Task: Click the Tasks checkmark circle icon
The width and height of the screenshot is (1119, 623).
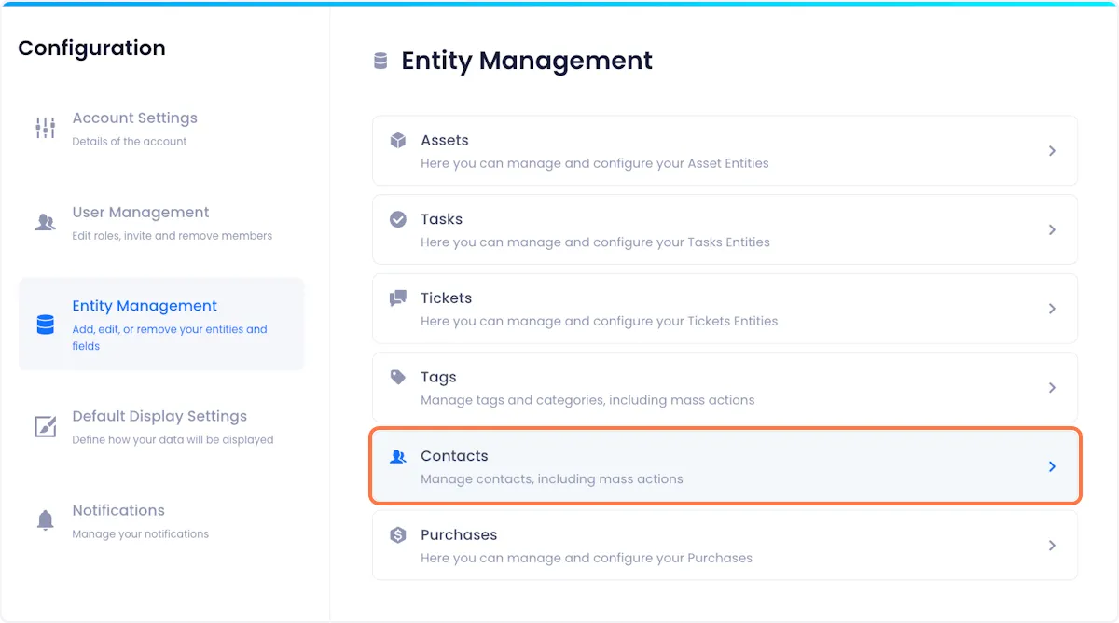Action: 398,219
